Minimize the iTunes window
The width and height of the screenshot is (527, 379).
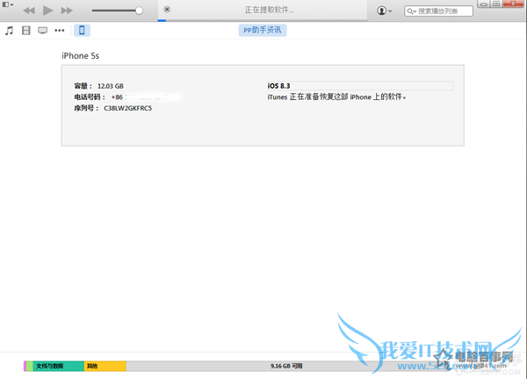tap(484, 4)
